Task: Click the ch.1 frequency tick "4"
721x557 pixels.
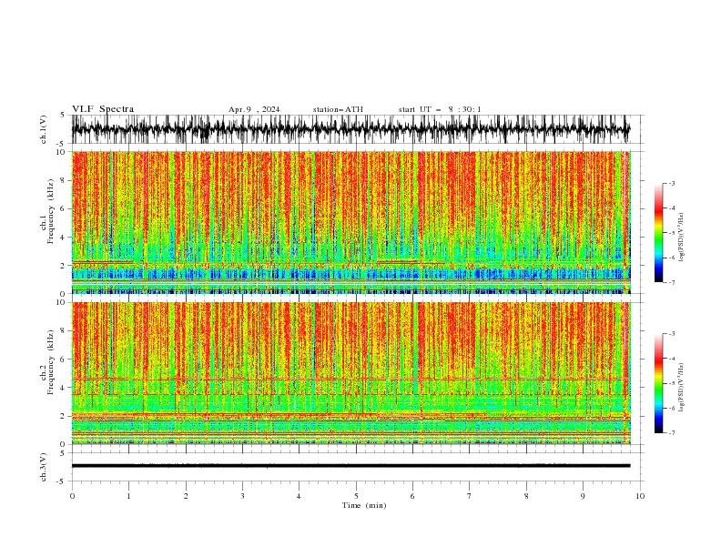Action: (x=64, y=238)
